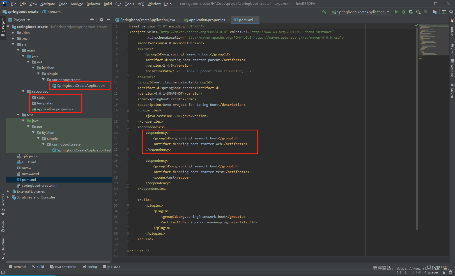This screenshot has width=455, height=276.
Task: Open the Profiler run icon
Action: pyautogui.click(x=418, y=12)
